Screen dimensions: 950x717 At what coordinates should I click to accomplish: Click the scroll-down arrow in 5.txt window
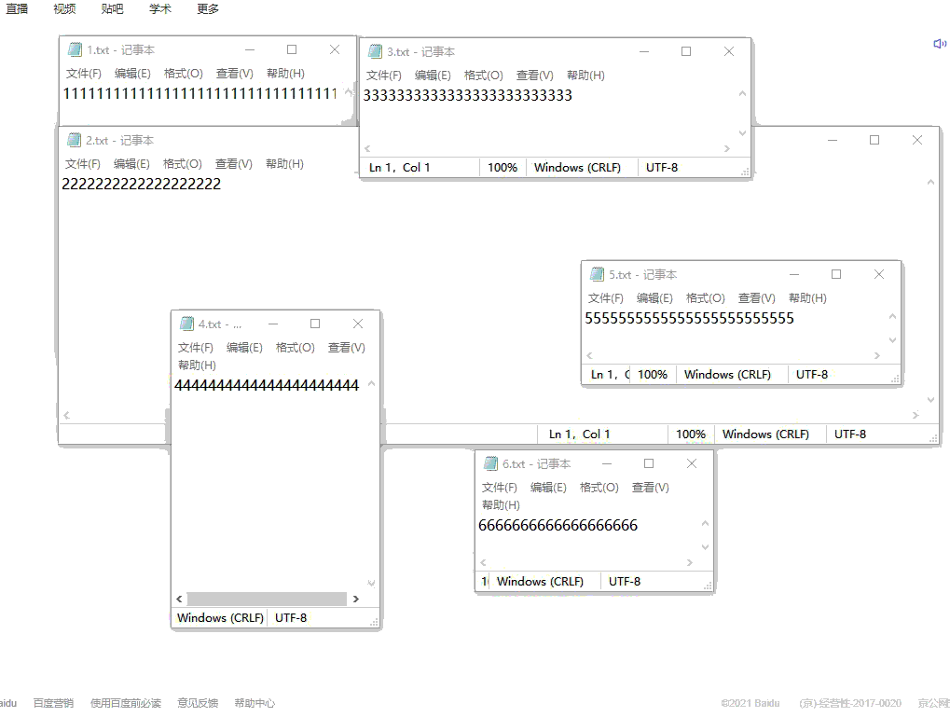click(892, 340)
